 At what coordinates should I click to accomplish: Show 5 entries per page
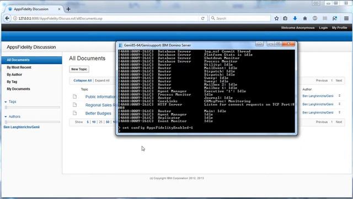click(88, 122)
